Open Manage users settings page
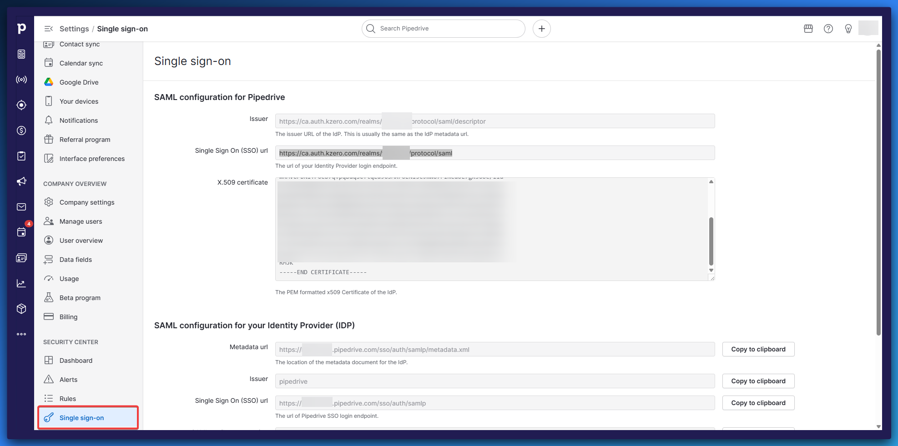 pyautogui.click(x=81, y=221)
